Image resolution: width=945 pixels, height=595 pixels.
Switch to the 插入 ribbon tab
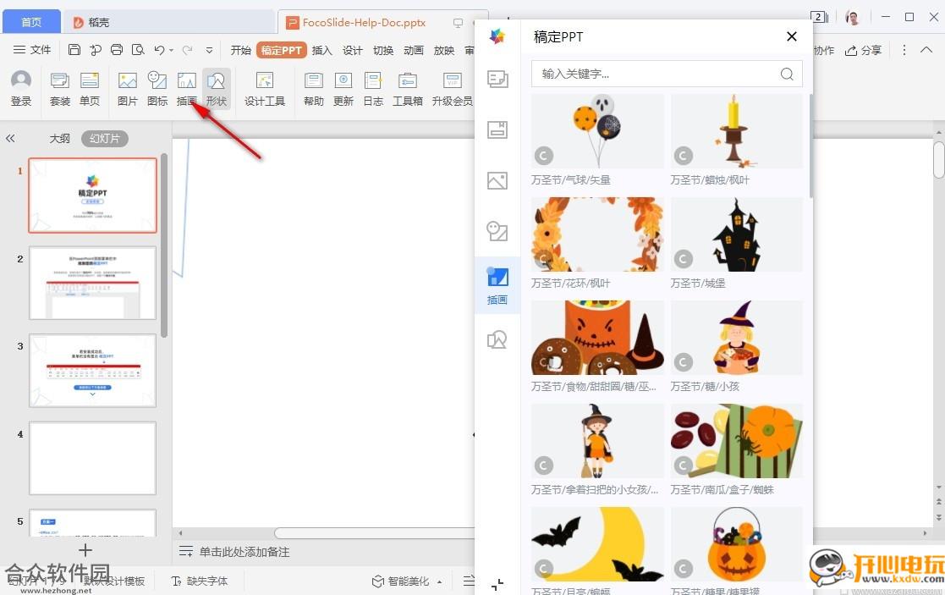[x=321, y=50]
